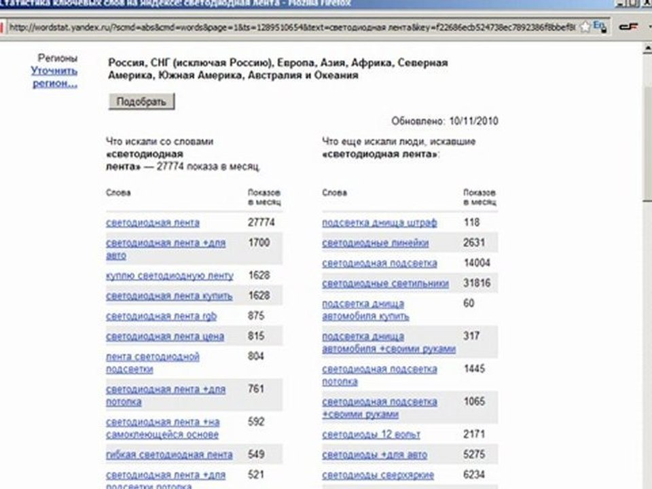Click the 5275 value for светодиоды +для авто
This screenshot has width=652, height=489.
point(474,454)
